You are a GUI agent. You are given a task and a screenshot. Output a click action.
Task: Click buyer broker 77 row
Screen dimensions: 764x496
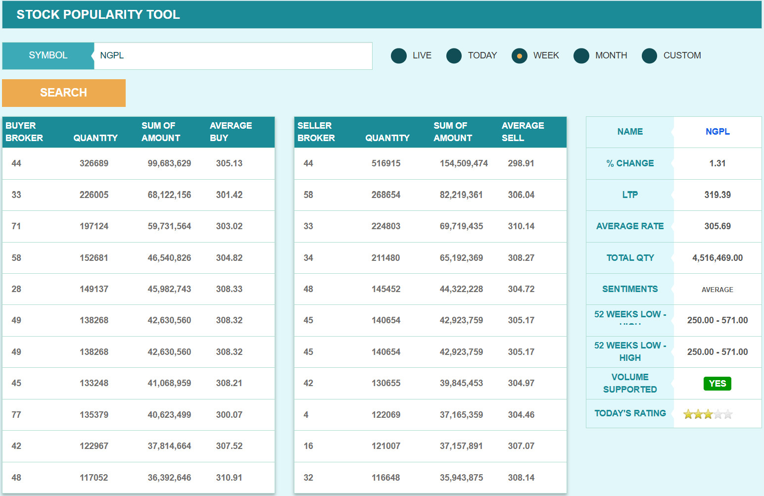(139, 415)
